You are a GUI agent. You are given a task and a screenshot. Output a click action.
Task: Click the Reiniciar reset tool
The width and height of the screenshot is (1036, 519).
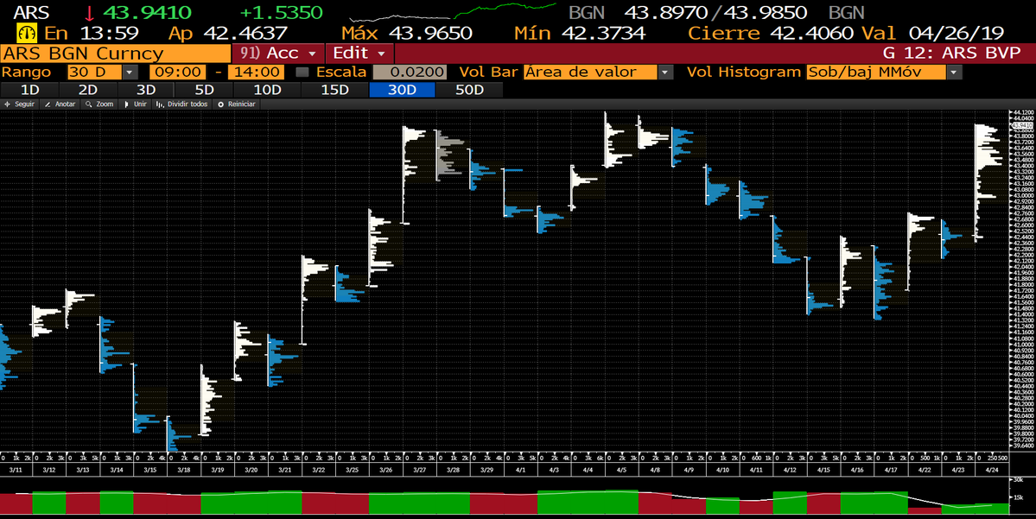click(237, 104)
